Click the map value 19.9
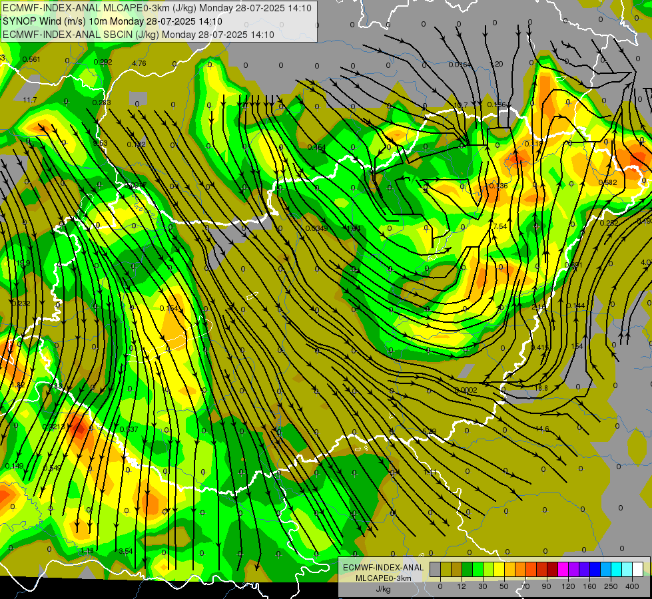Screen dimensions: 652x599 coord(23,263)
